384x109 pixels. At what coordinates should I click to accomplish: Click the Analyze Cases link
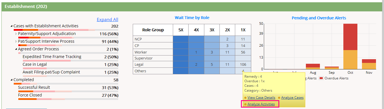point(292,98)
